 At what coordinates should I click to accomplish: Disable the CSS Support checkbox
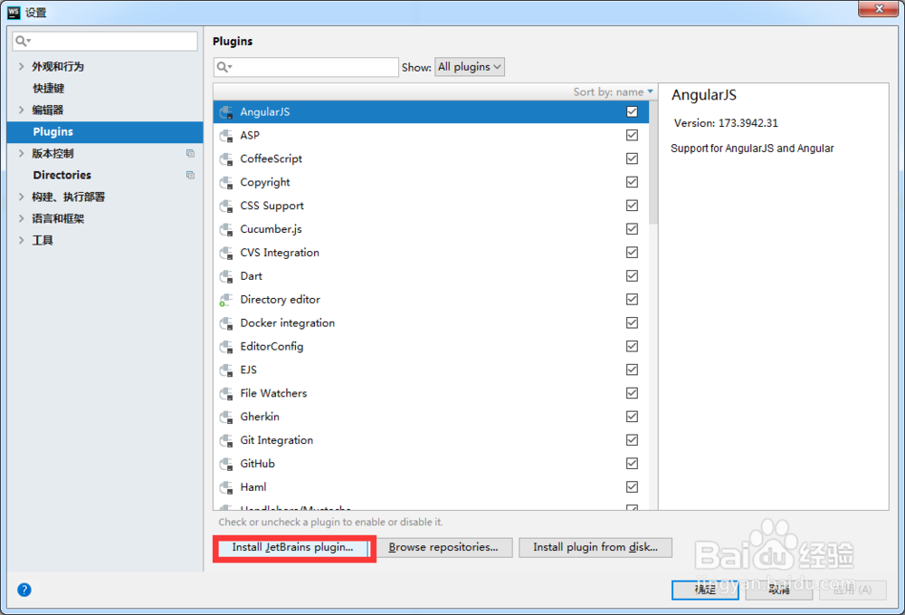point(632,206)
